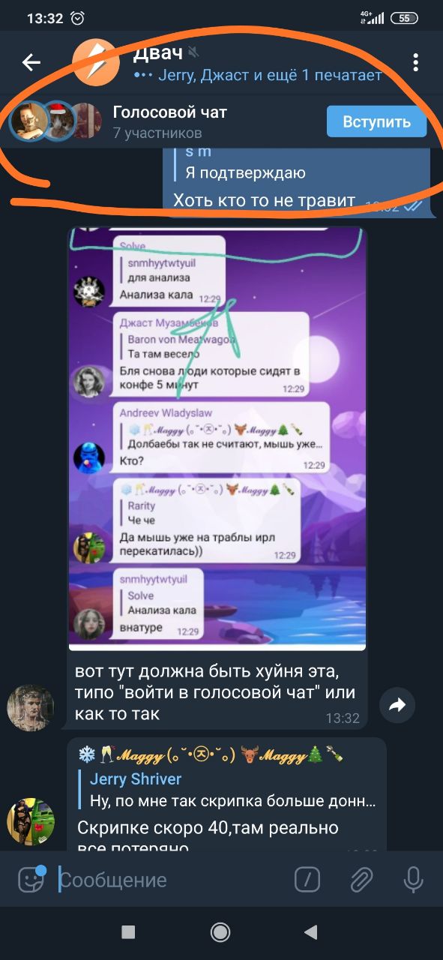Tap the forward arrow beside the image message
The image size is (443, 960).
coord(398,704)
